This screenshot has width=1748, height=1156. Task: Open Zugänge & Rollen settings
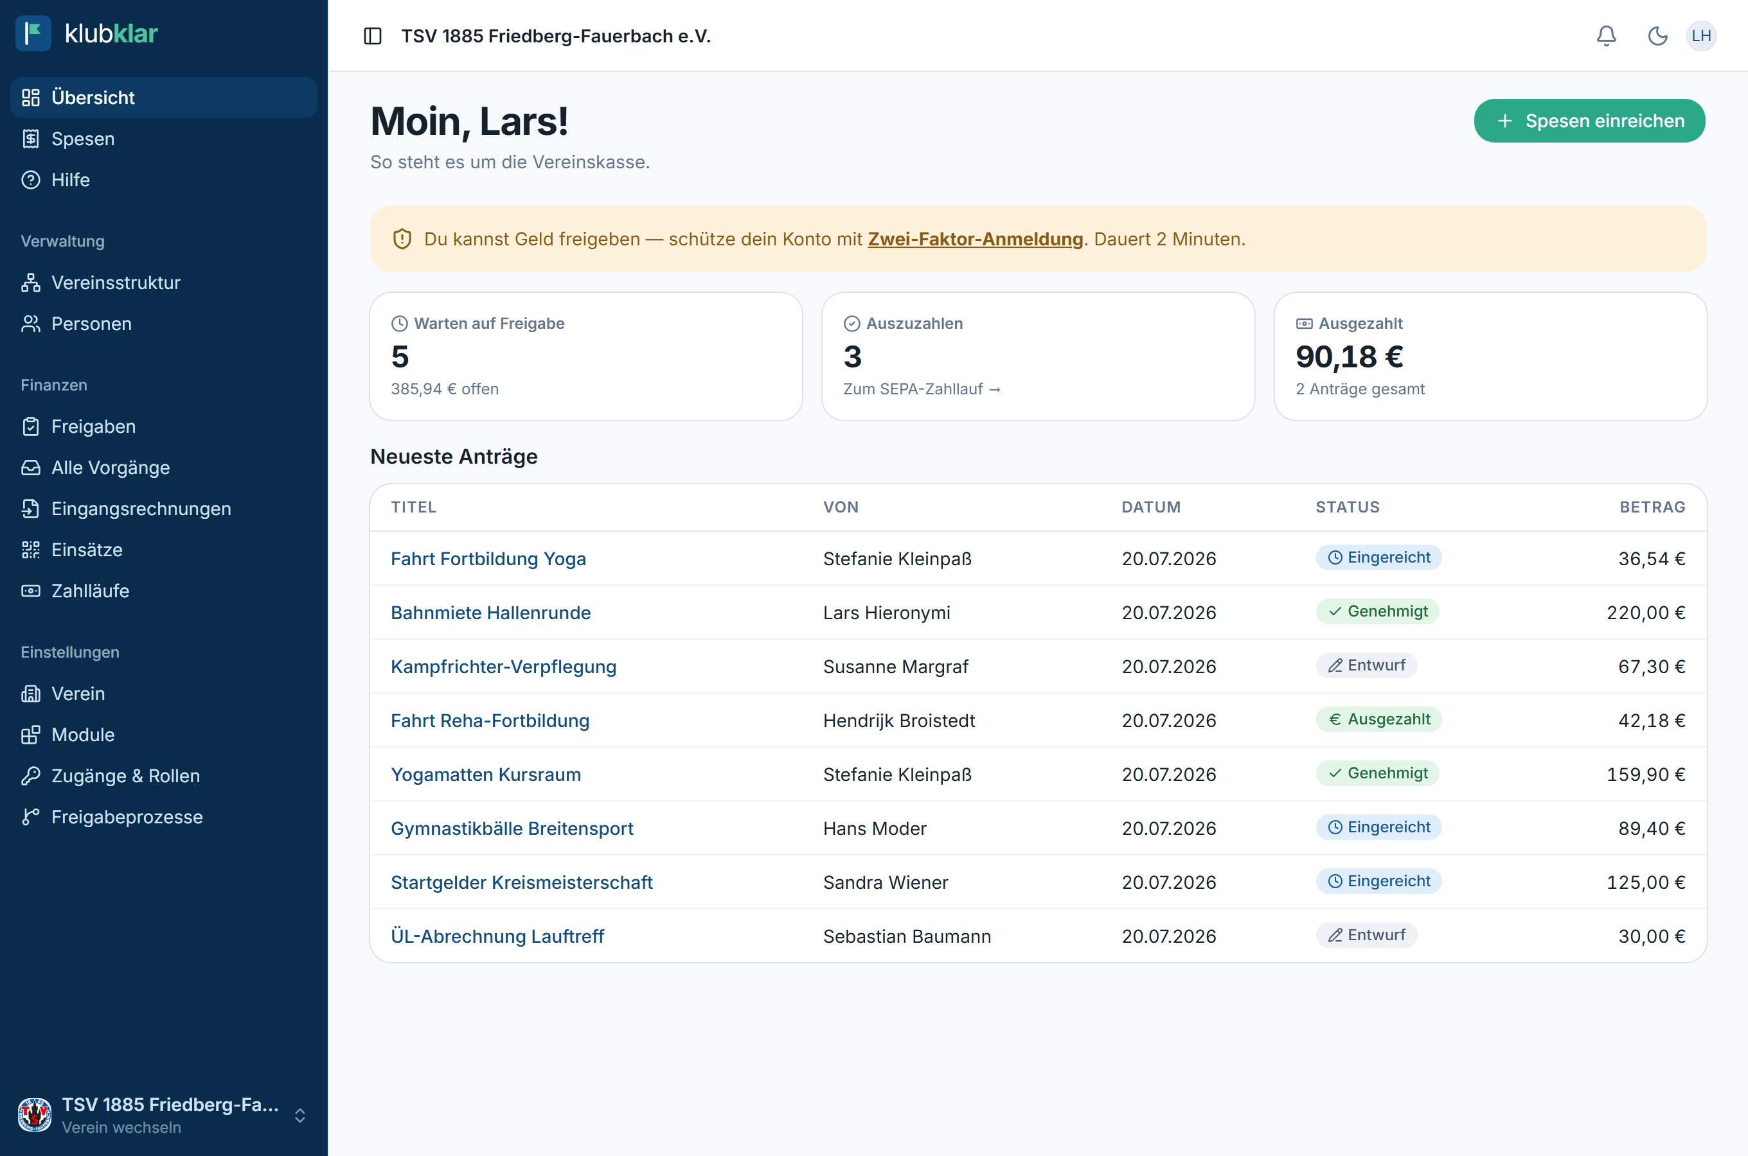tap(164, 776)
